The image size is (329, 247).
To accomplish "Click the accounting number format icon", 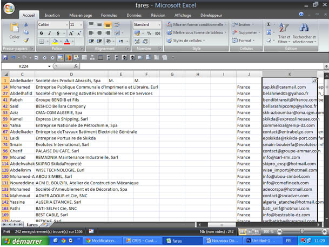I will pyautogui.click(x=137, y=33).
